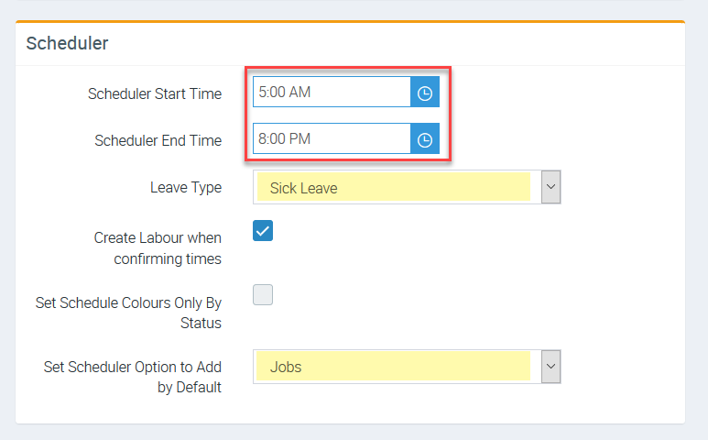Open the Scheduler Start Time clock picker
Screen dimensions: 708x440
(425, 93)
